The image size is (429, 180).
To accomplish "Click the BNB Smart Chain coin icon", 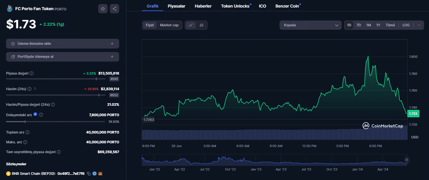I will [8, 174].
